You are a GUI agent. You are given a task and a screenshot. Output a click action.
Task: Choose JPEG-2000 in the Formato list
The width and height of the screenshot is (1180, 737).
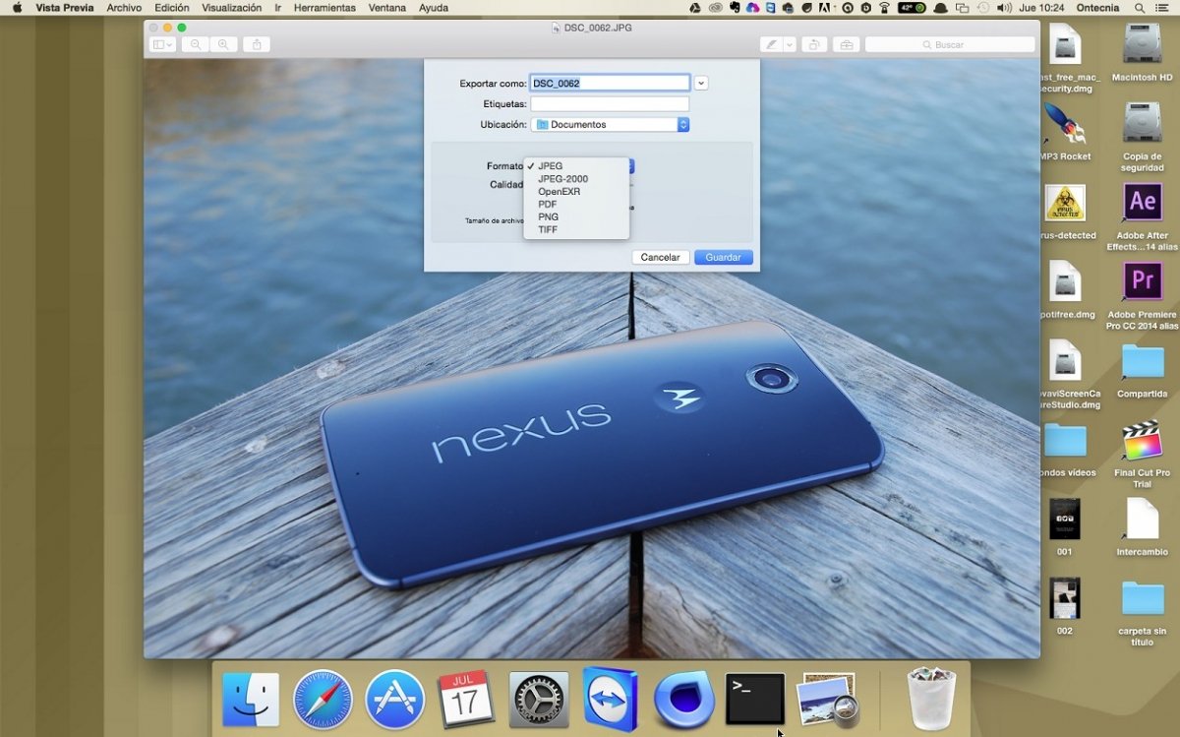click(576, 179)
